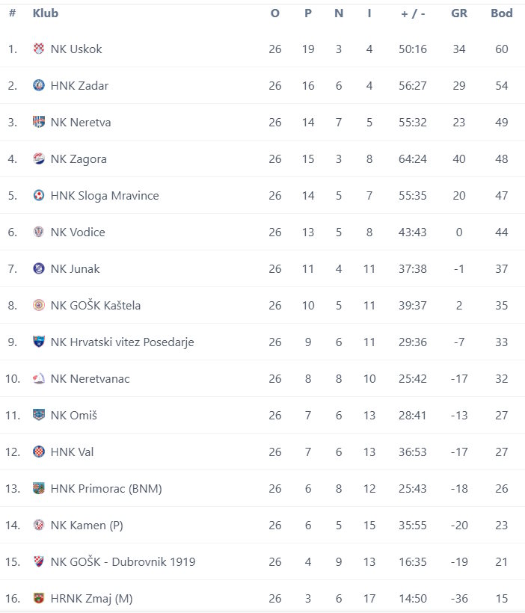Screen dimensions: 525x613
Task: Click the HRNK Zmaj (M) crest icon
Action: click(38, 598)
